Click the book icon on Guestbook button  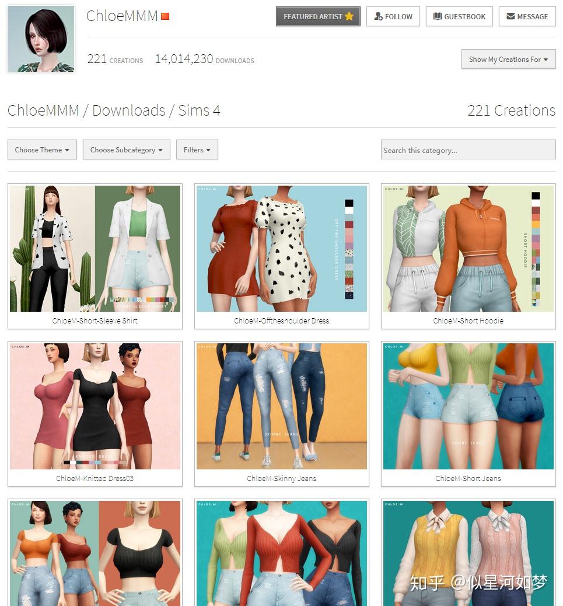(x=438, y=16)
